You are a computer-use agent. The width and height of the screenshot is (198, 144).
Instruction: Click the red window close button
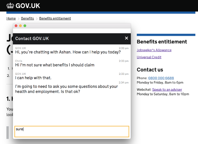tap(16, 26)
